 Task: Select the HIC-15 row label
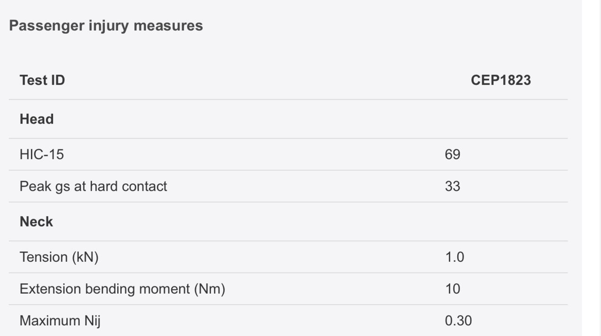[x=42, y=154]
